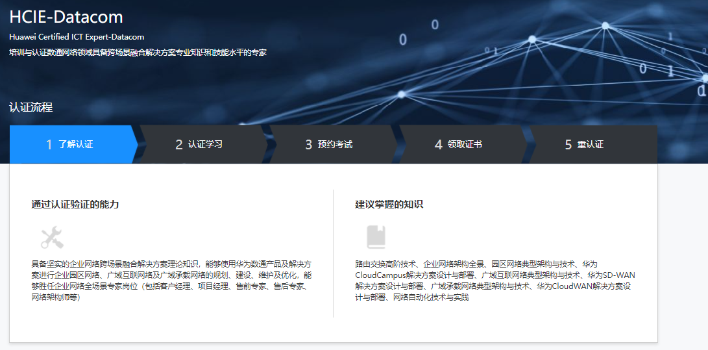Select the 了解认证 step tab
This screenshot has height=350, width=708.
pos(73,145)
